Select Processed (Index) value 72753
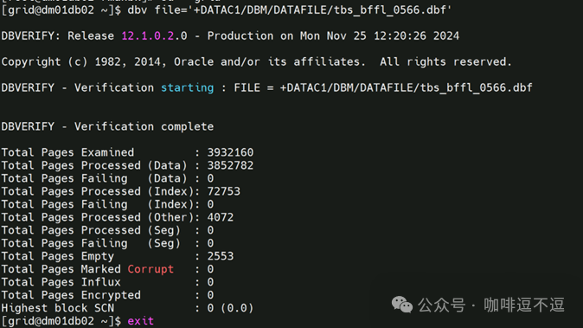This screenshot has height=328, width=583. pos(223,191)
